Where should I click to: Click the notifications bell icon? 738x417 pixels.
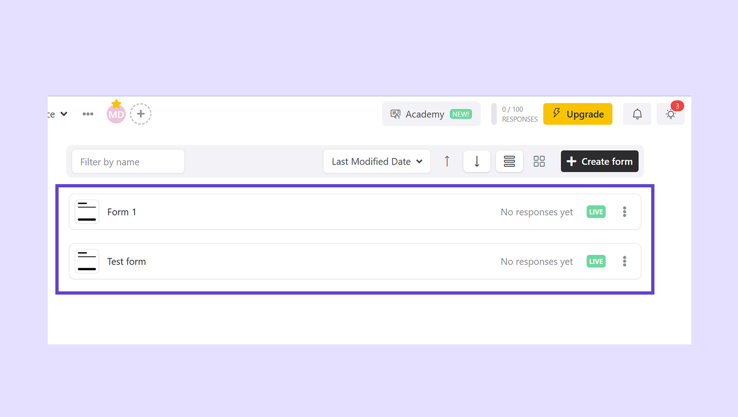(637, 114)
